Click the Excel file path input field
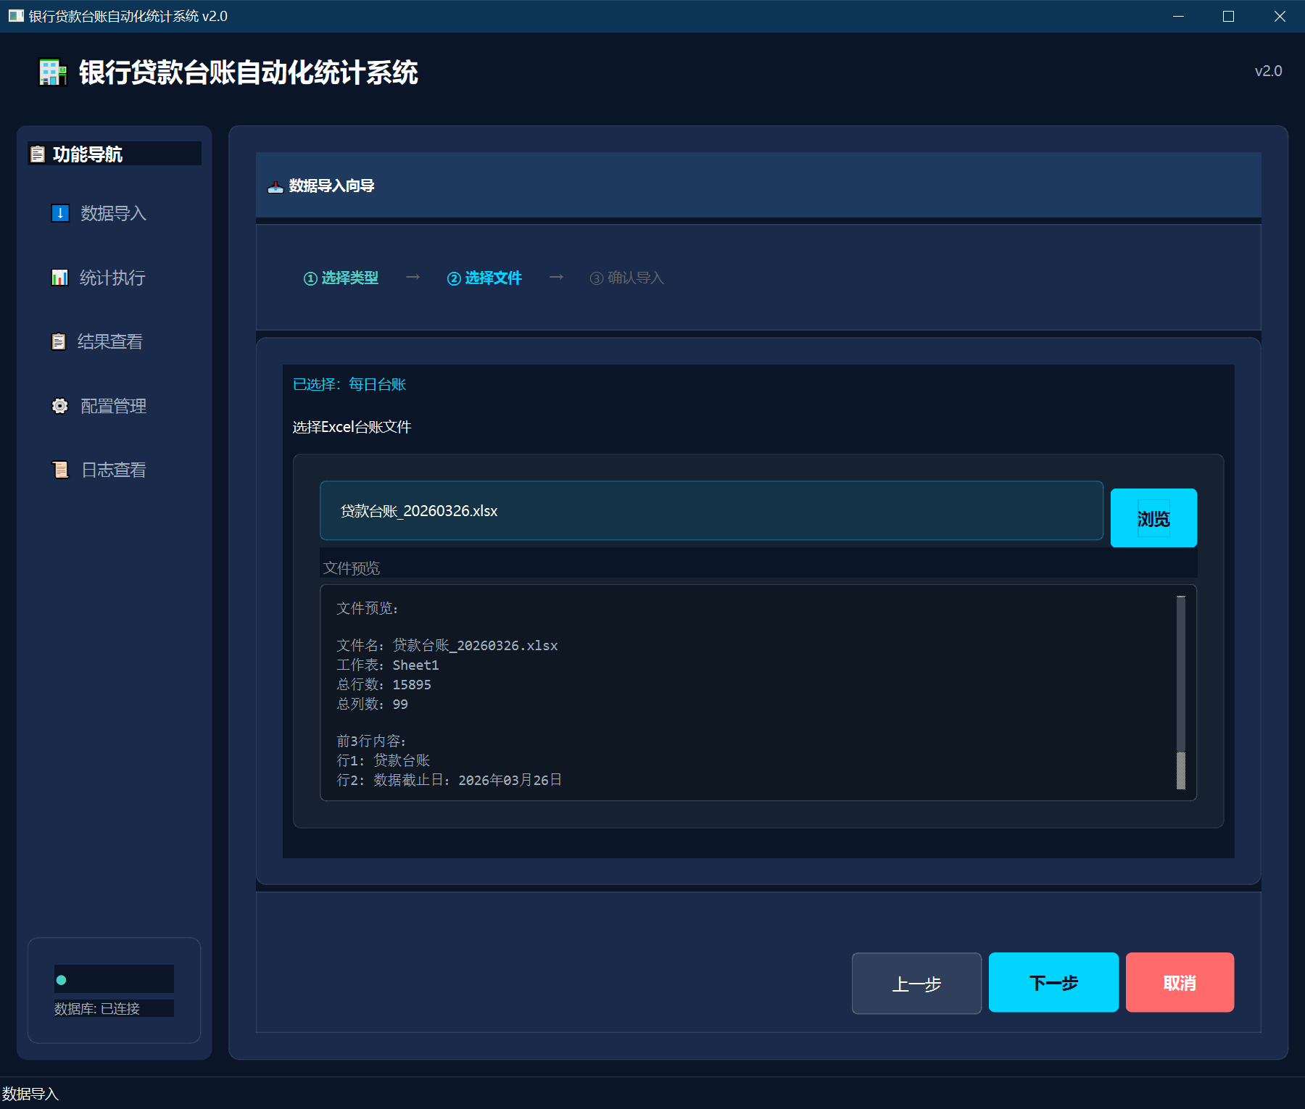Screen dimensions: 1305x1109 click(710, 511)
